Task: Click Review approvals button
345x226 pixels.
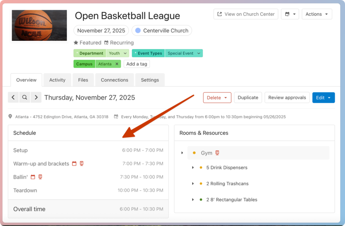Action: pyautogui.click(x=287, y=98)
